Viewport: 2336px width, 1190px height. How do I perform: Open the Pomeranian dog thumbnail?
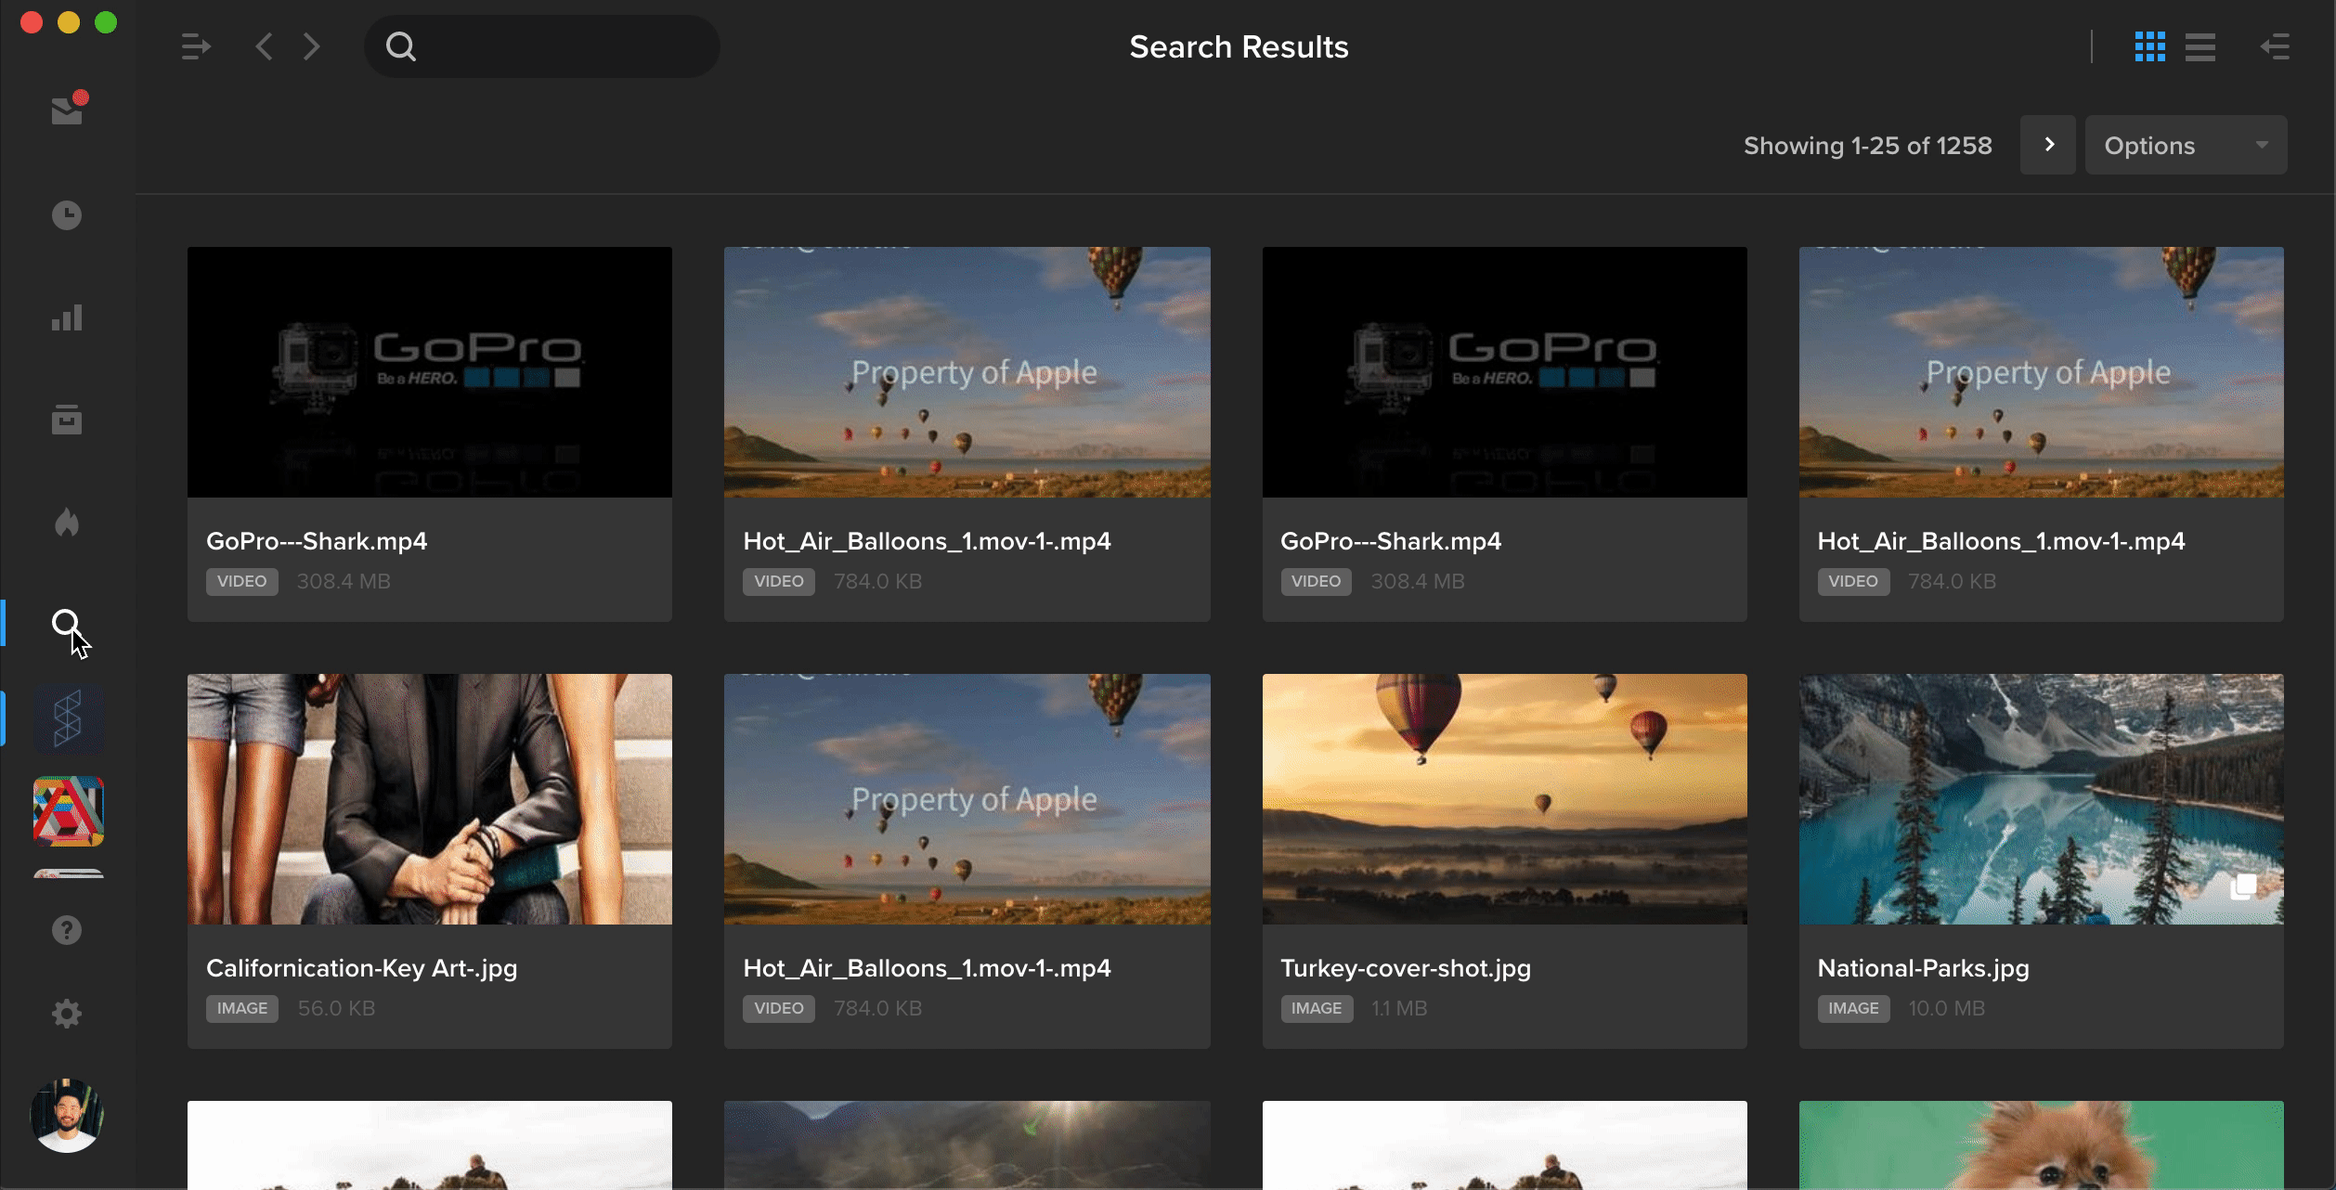coord(2041,1145)
